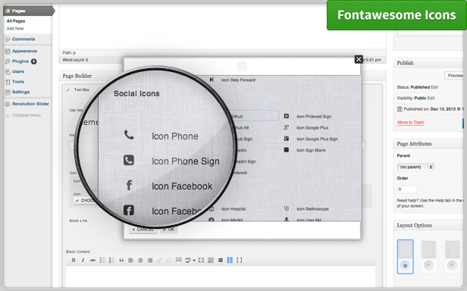The width and height of the screenshot is (467, 291).
Task: Click Add New under Pages
Action: (x=15, y=29)
